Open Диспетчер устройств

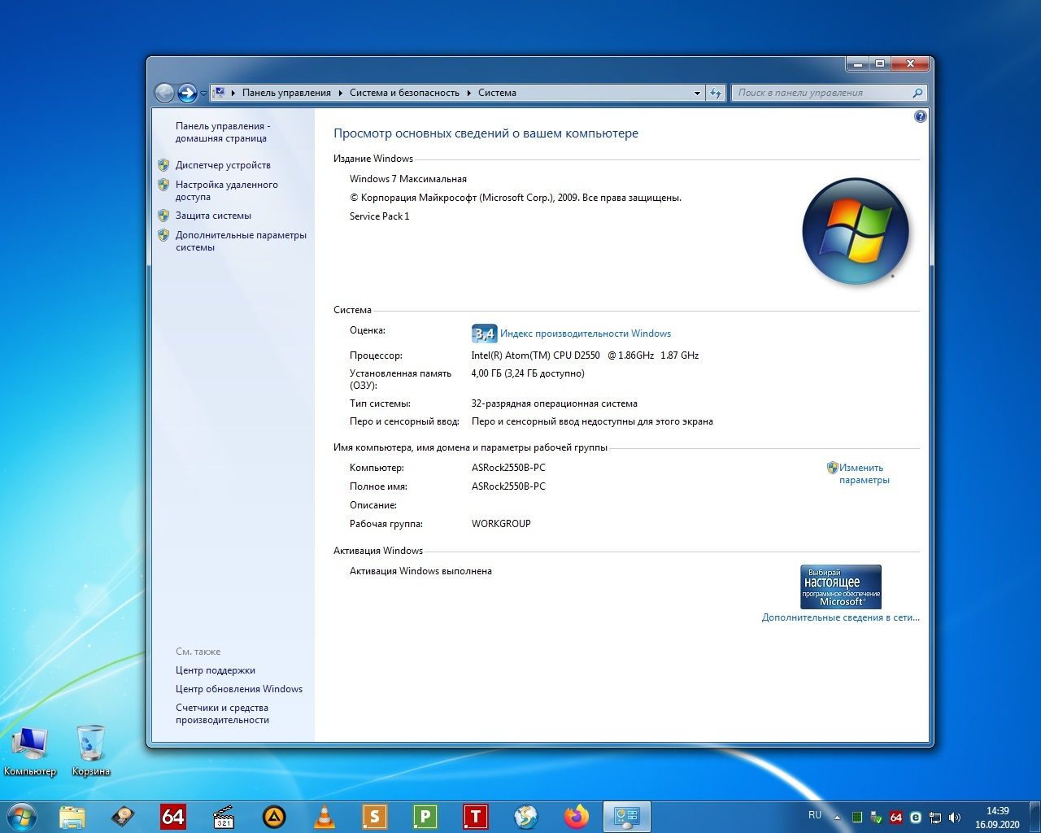[x=223, y=165]
